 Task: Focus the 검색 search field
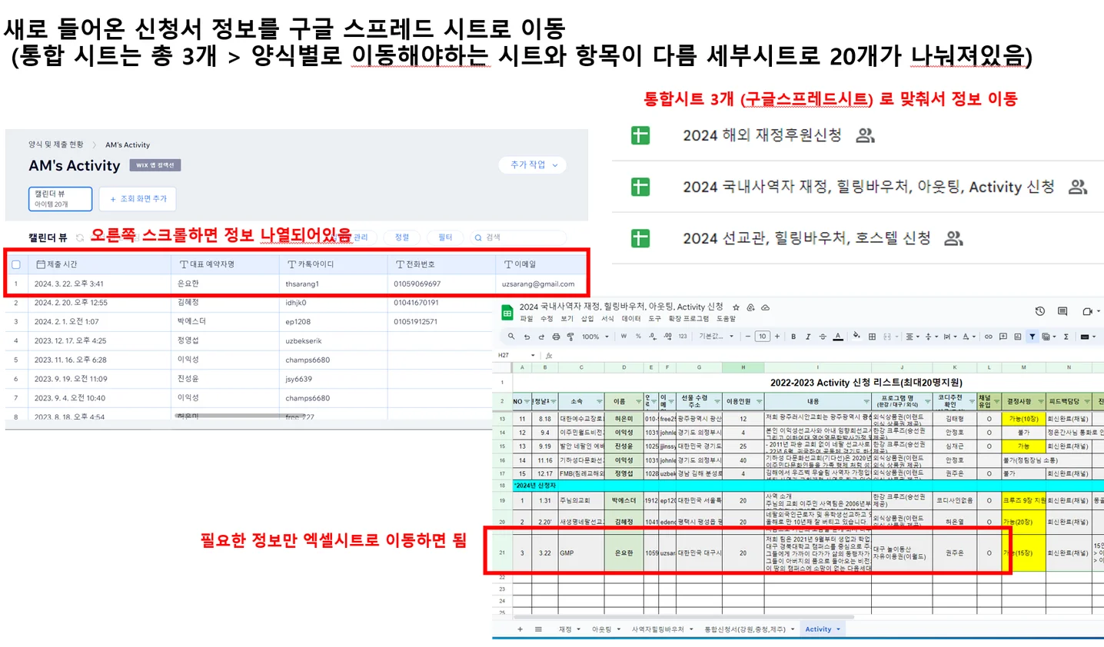[x=517, y=237]
